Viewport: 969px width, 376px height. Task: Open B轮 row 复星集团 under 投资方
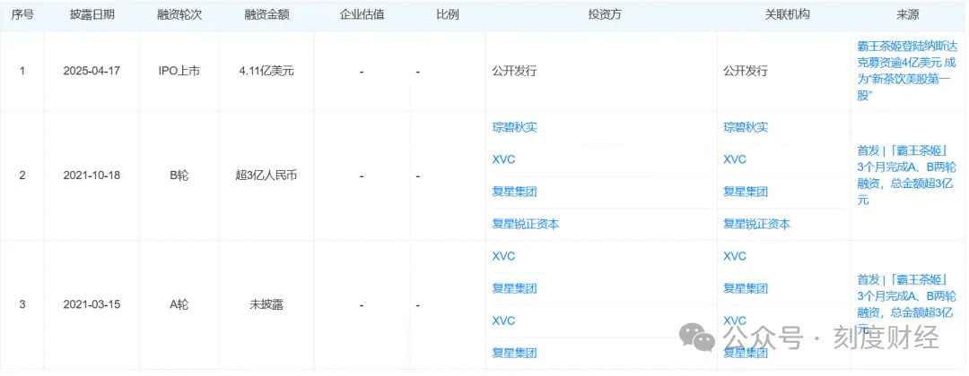point(514,192)
